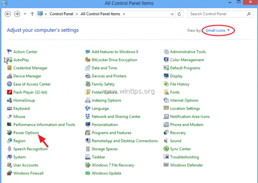Refresh the Control Panel view
The image size is (258, 183).
[x=179, y=14]
